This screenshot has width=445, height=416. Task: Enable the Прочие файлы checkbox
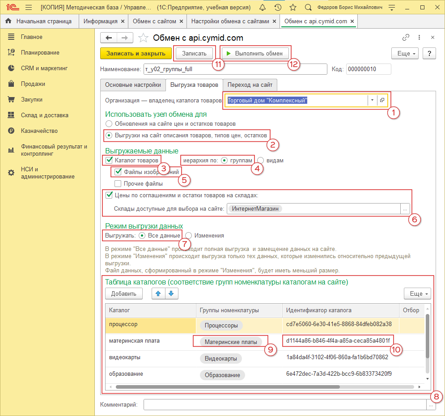coord(118,183)
